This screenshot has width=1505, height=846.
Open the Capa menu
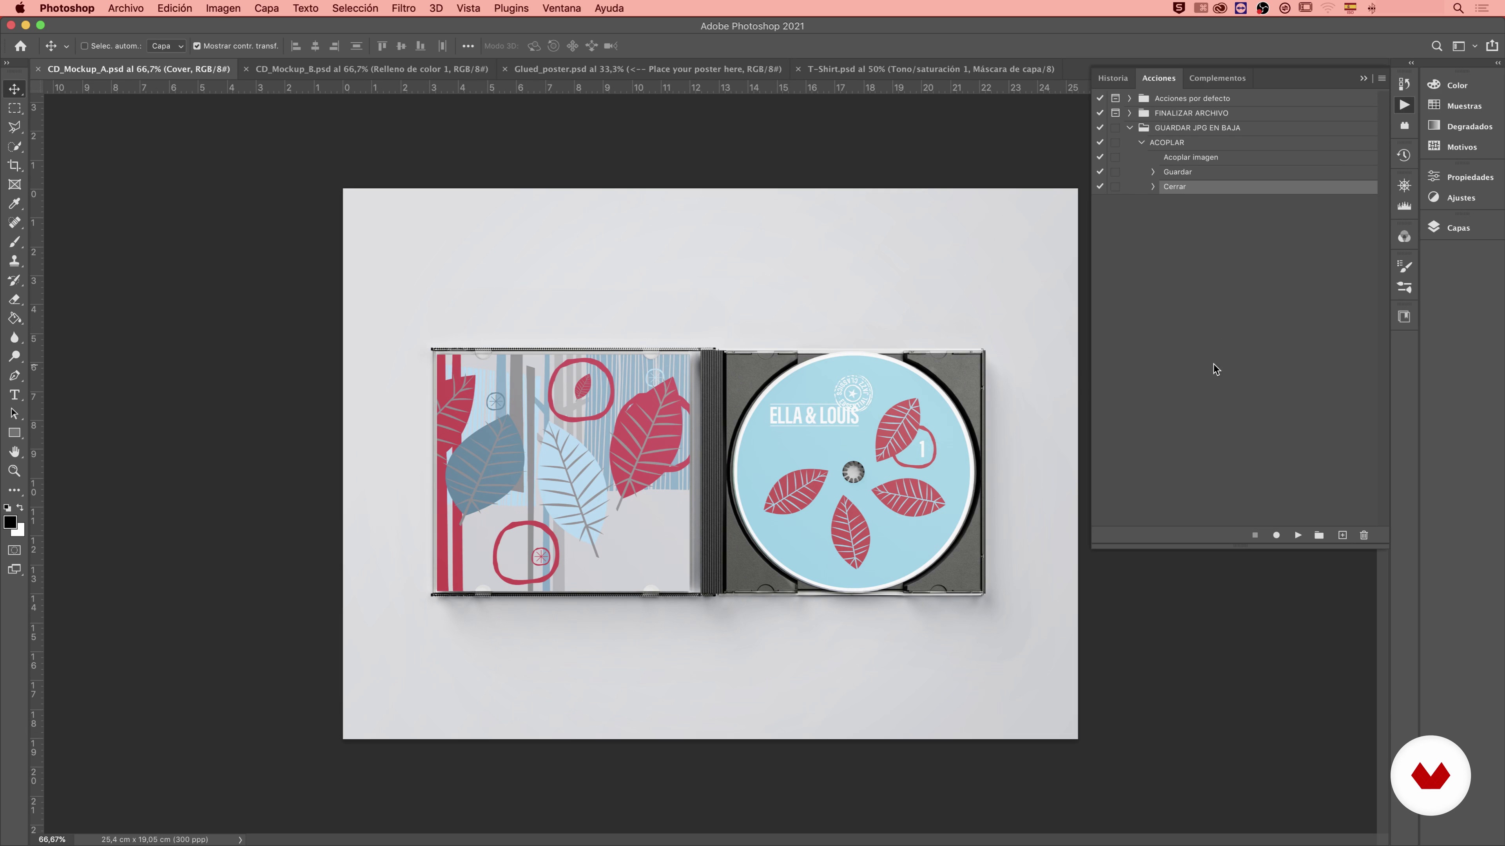pyautogui.click(x=267, y=8)
